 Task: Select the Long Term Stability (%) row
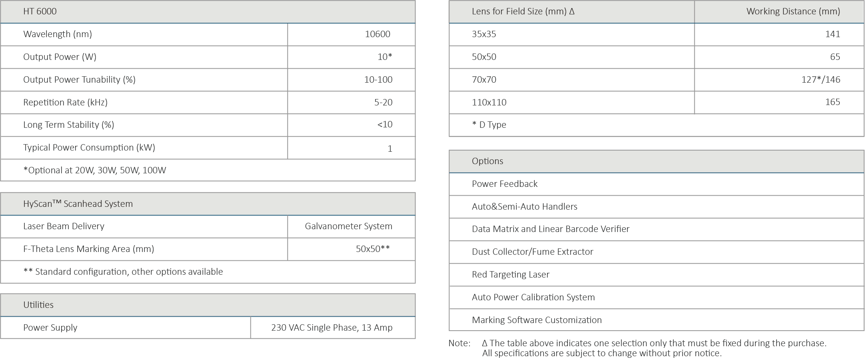click(x=69, y=125)
